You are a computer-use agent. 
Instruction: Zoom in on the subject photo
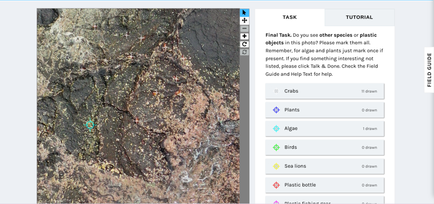[x=244, y=36]
